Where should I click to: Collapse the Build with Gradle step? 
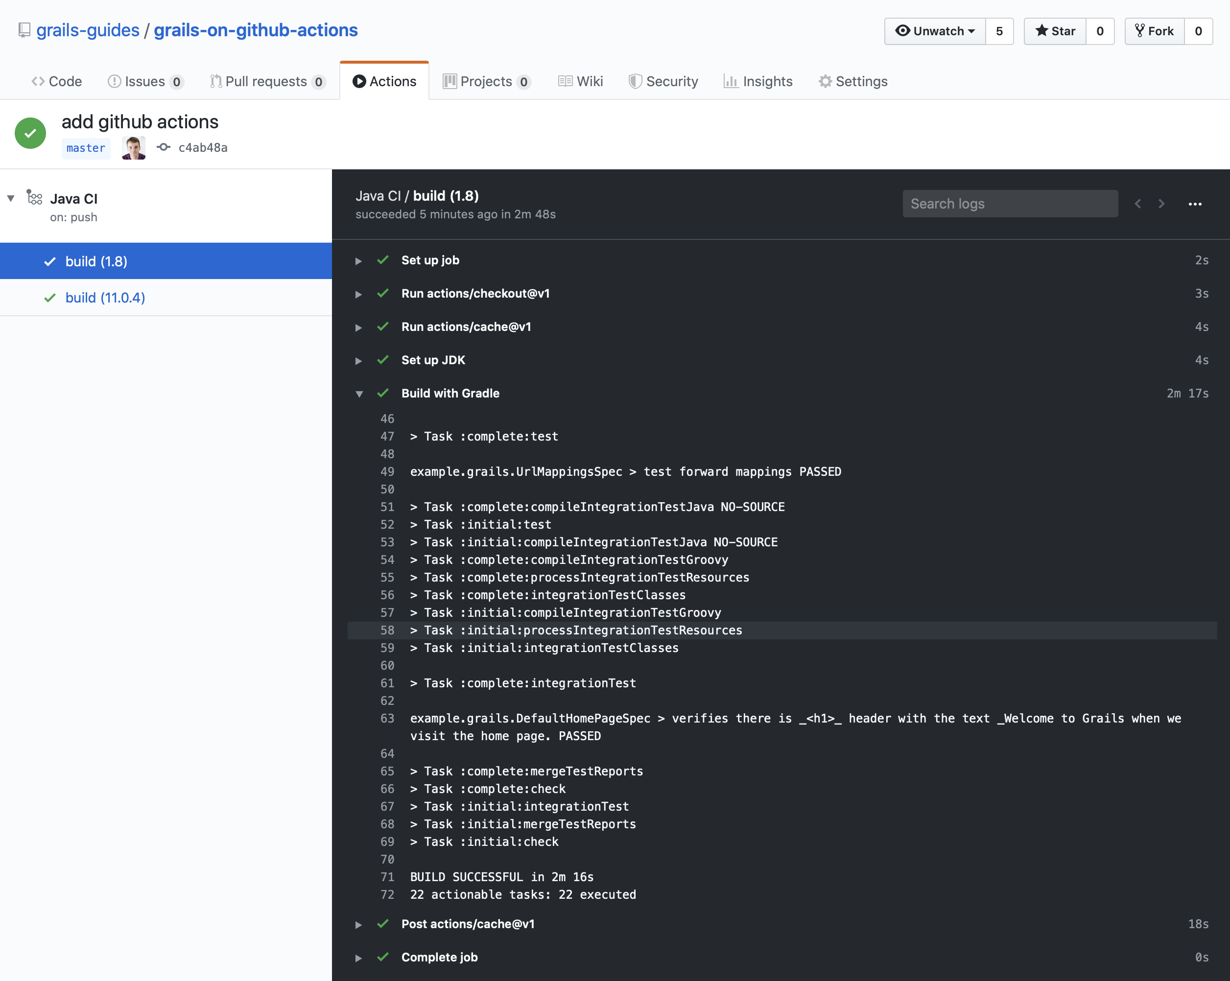(x=359, y=394)
